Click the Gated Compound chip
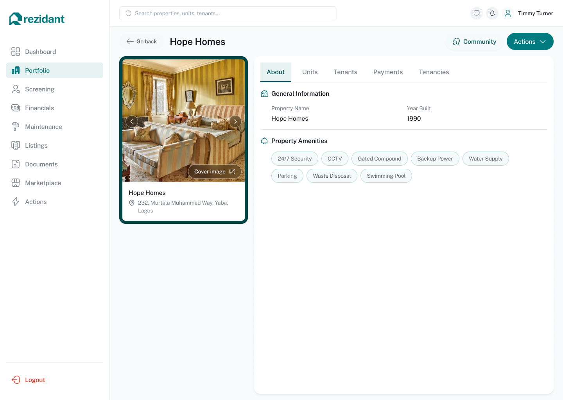 pyautogui.click(x=380, y=159)
